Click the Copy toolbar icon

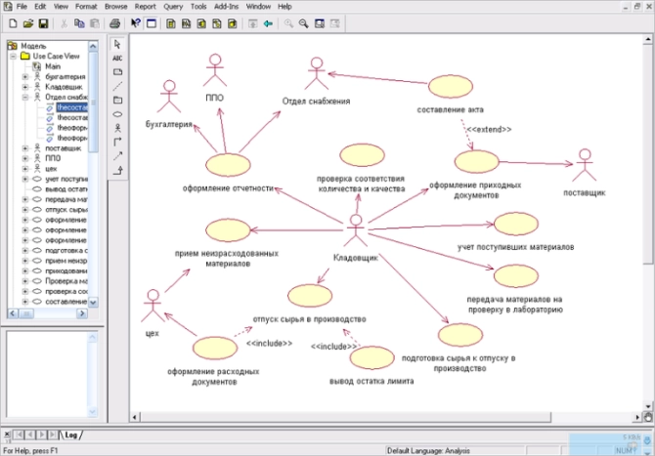point(79,23)
